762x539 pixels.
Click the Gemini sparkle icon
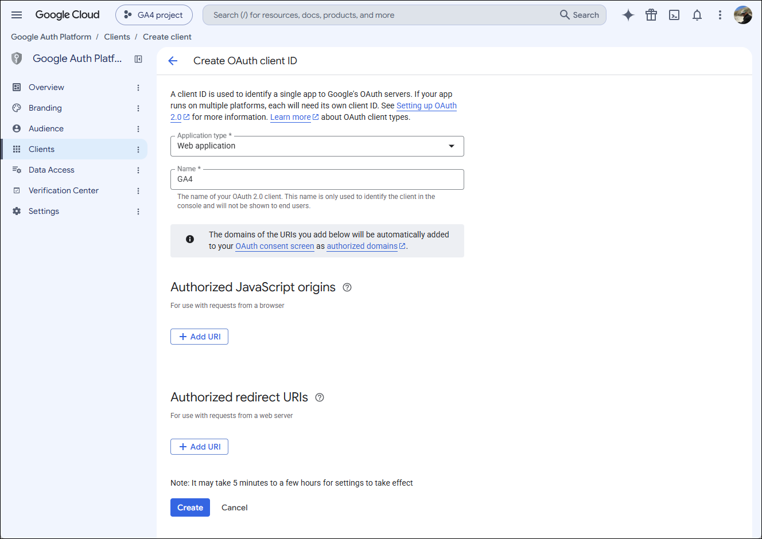coord(628,15)
